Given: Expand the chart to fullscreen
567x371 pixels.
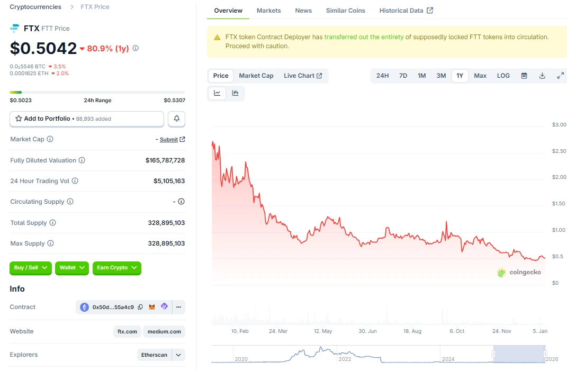Looking at the screenshot, I should click(x=560, y=76).
